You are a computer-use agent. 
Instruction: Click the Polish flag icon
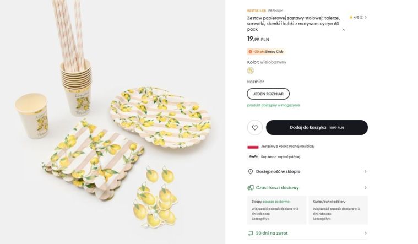[x=253, y=147]
